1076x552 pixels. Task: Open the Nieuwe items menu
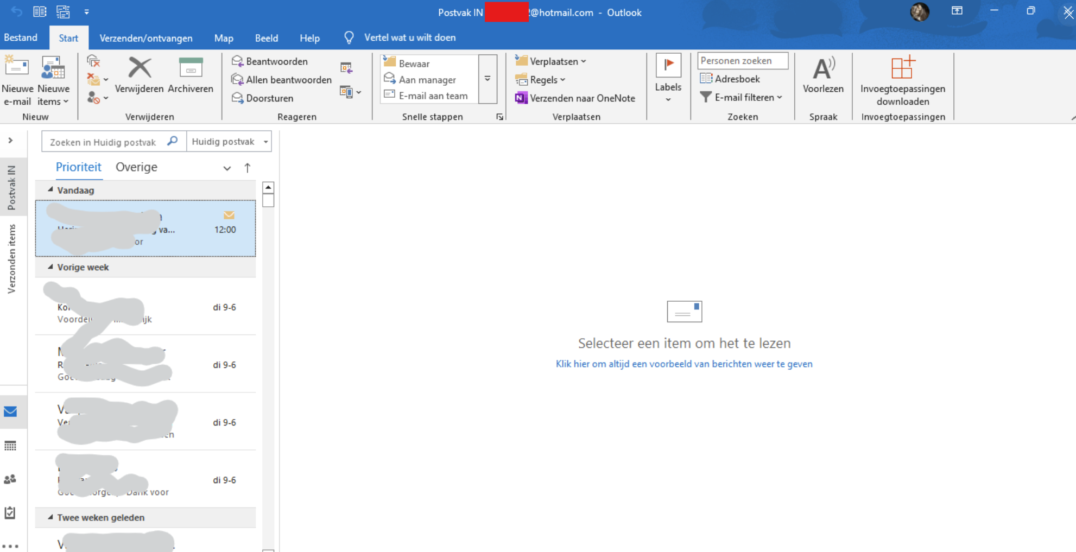53,81
